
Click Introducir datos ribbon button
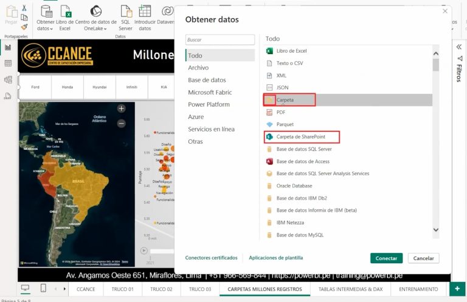pos(145,18)
